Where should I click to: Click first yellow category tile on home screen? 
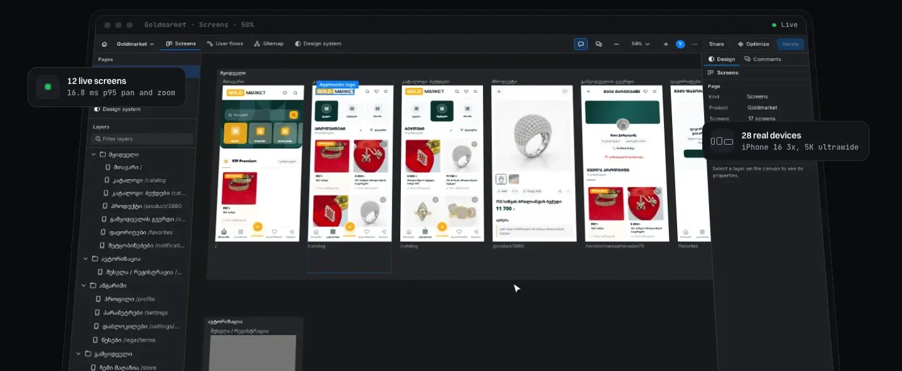(x=235, y=133)
